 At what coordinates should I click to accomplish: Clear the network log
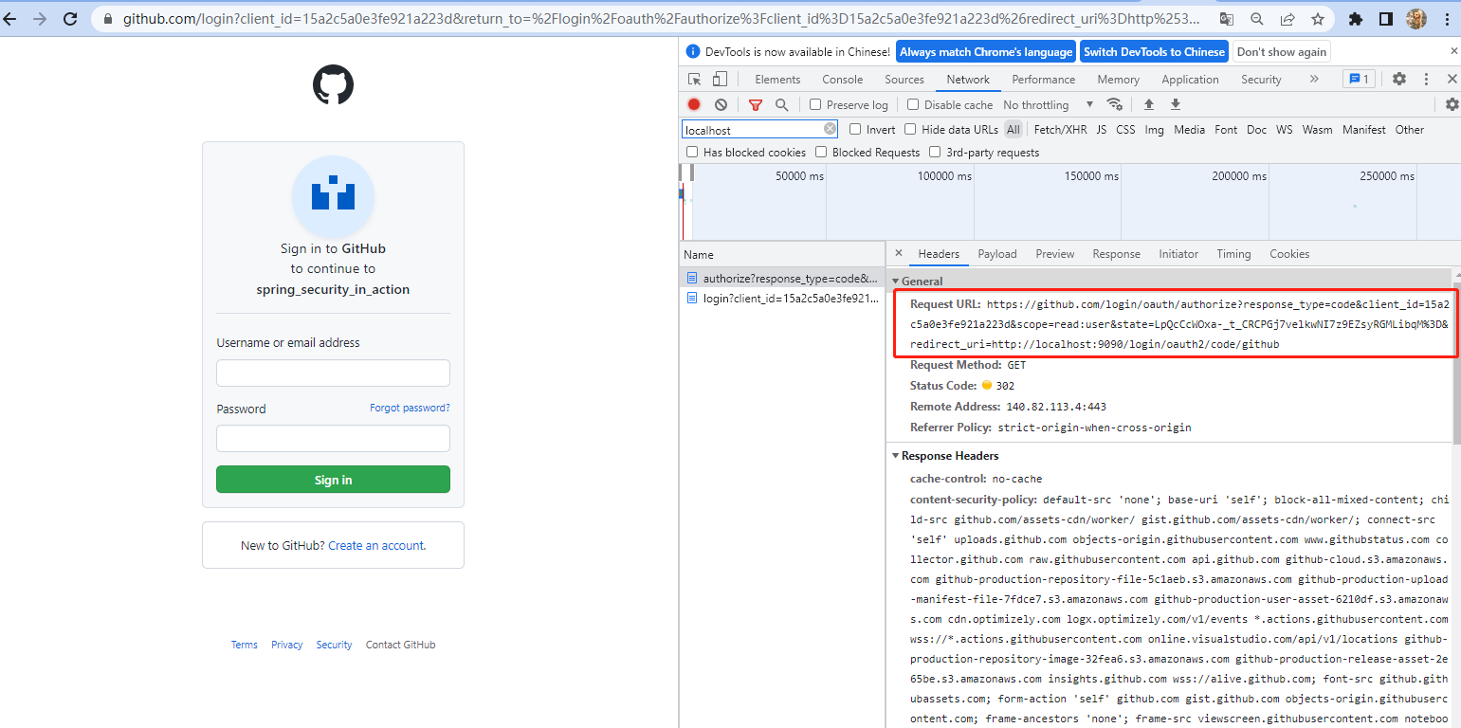721,104
